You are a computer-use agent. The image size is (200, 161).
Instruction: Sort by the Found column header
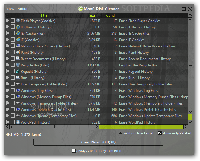point(110,15)
